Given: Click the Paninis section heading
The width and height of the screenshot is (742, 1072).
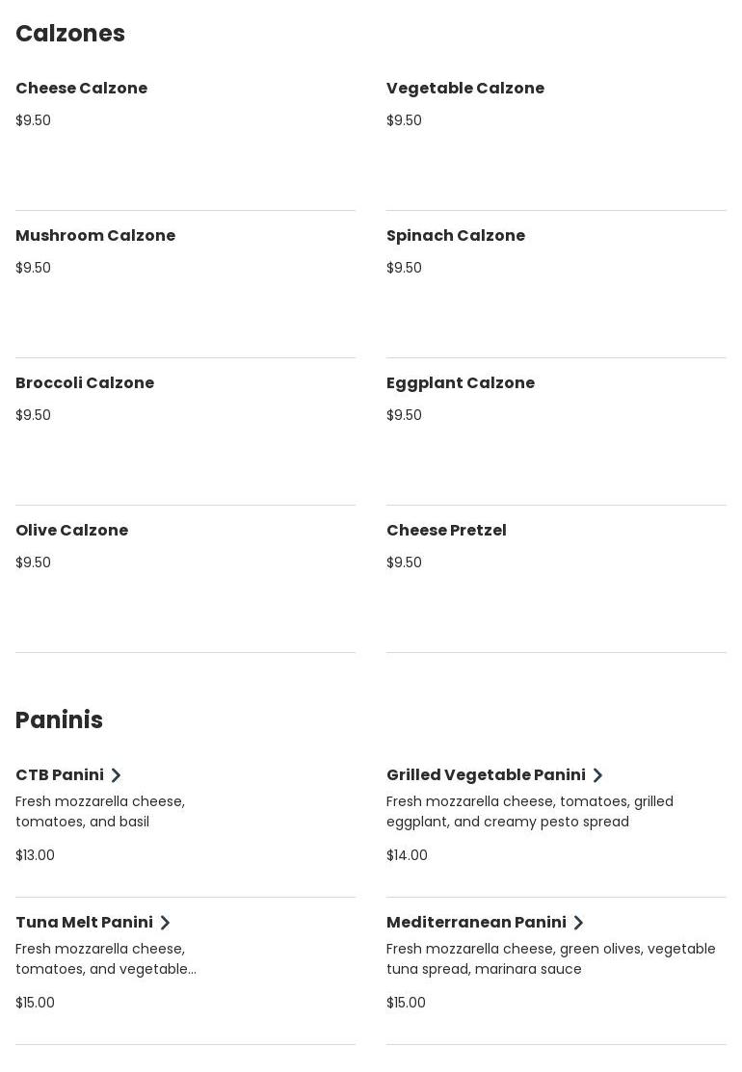Looking at the screenshot, I should pyautogui.click(x=59, y=720).
